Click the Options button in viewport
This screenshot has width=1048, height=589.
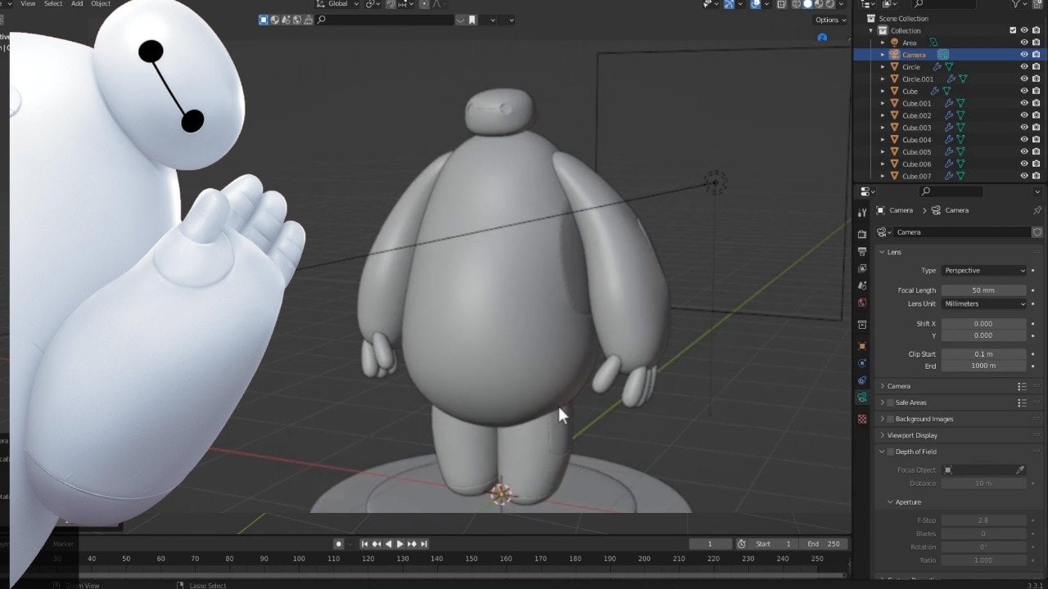(x=829, y=20)
